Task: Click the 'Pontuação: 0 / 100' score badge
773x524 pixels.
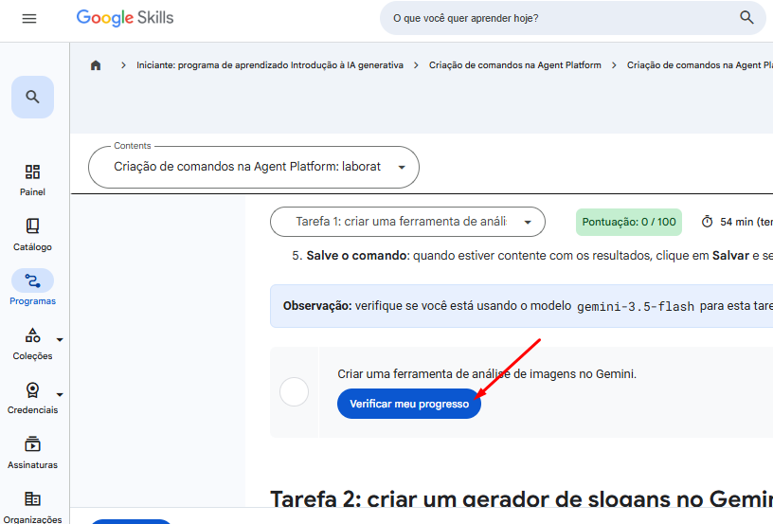Action: (x=629, y=223)
